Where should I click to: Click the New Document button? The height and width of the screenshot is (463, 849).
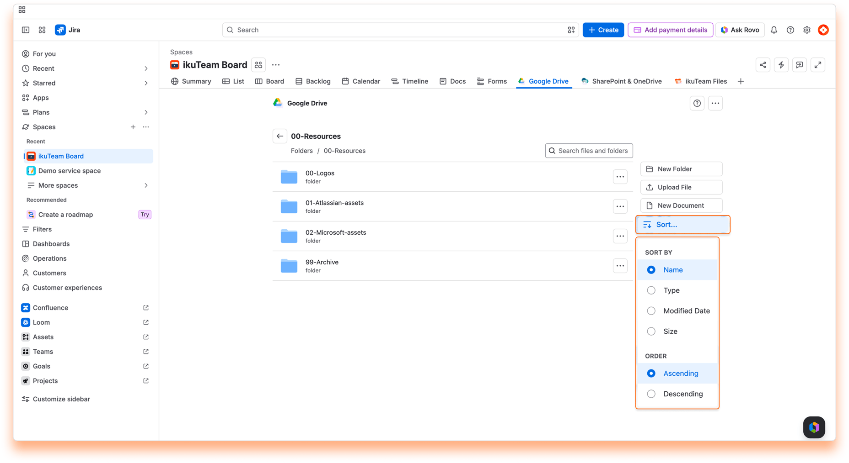(x=682, y=205)
